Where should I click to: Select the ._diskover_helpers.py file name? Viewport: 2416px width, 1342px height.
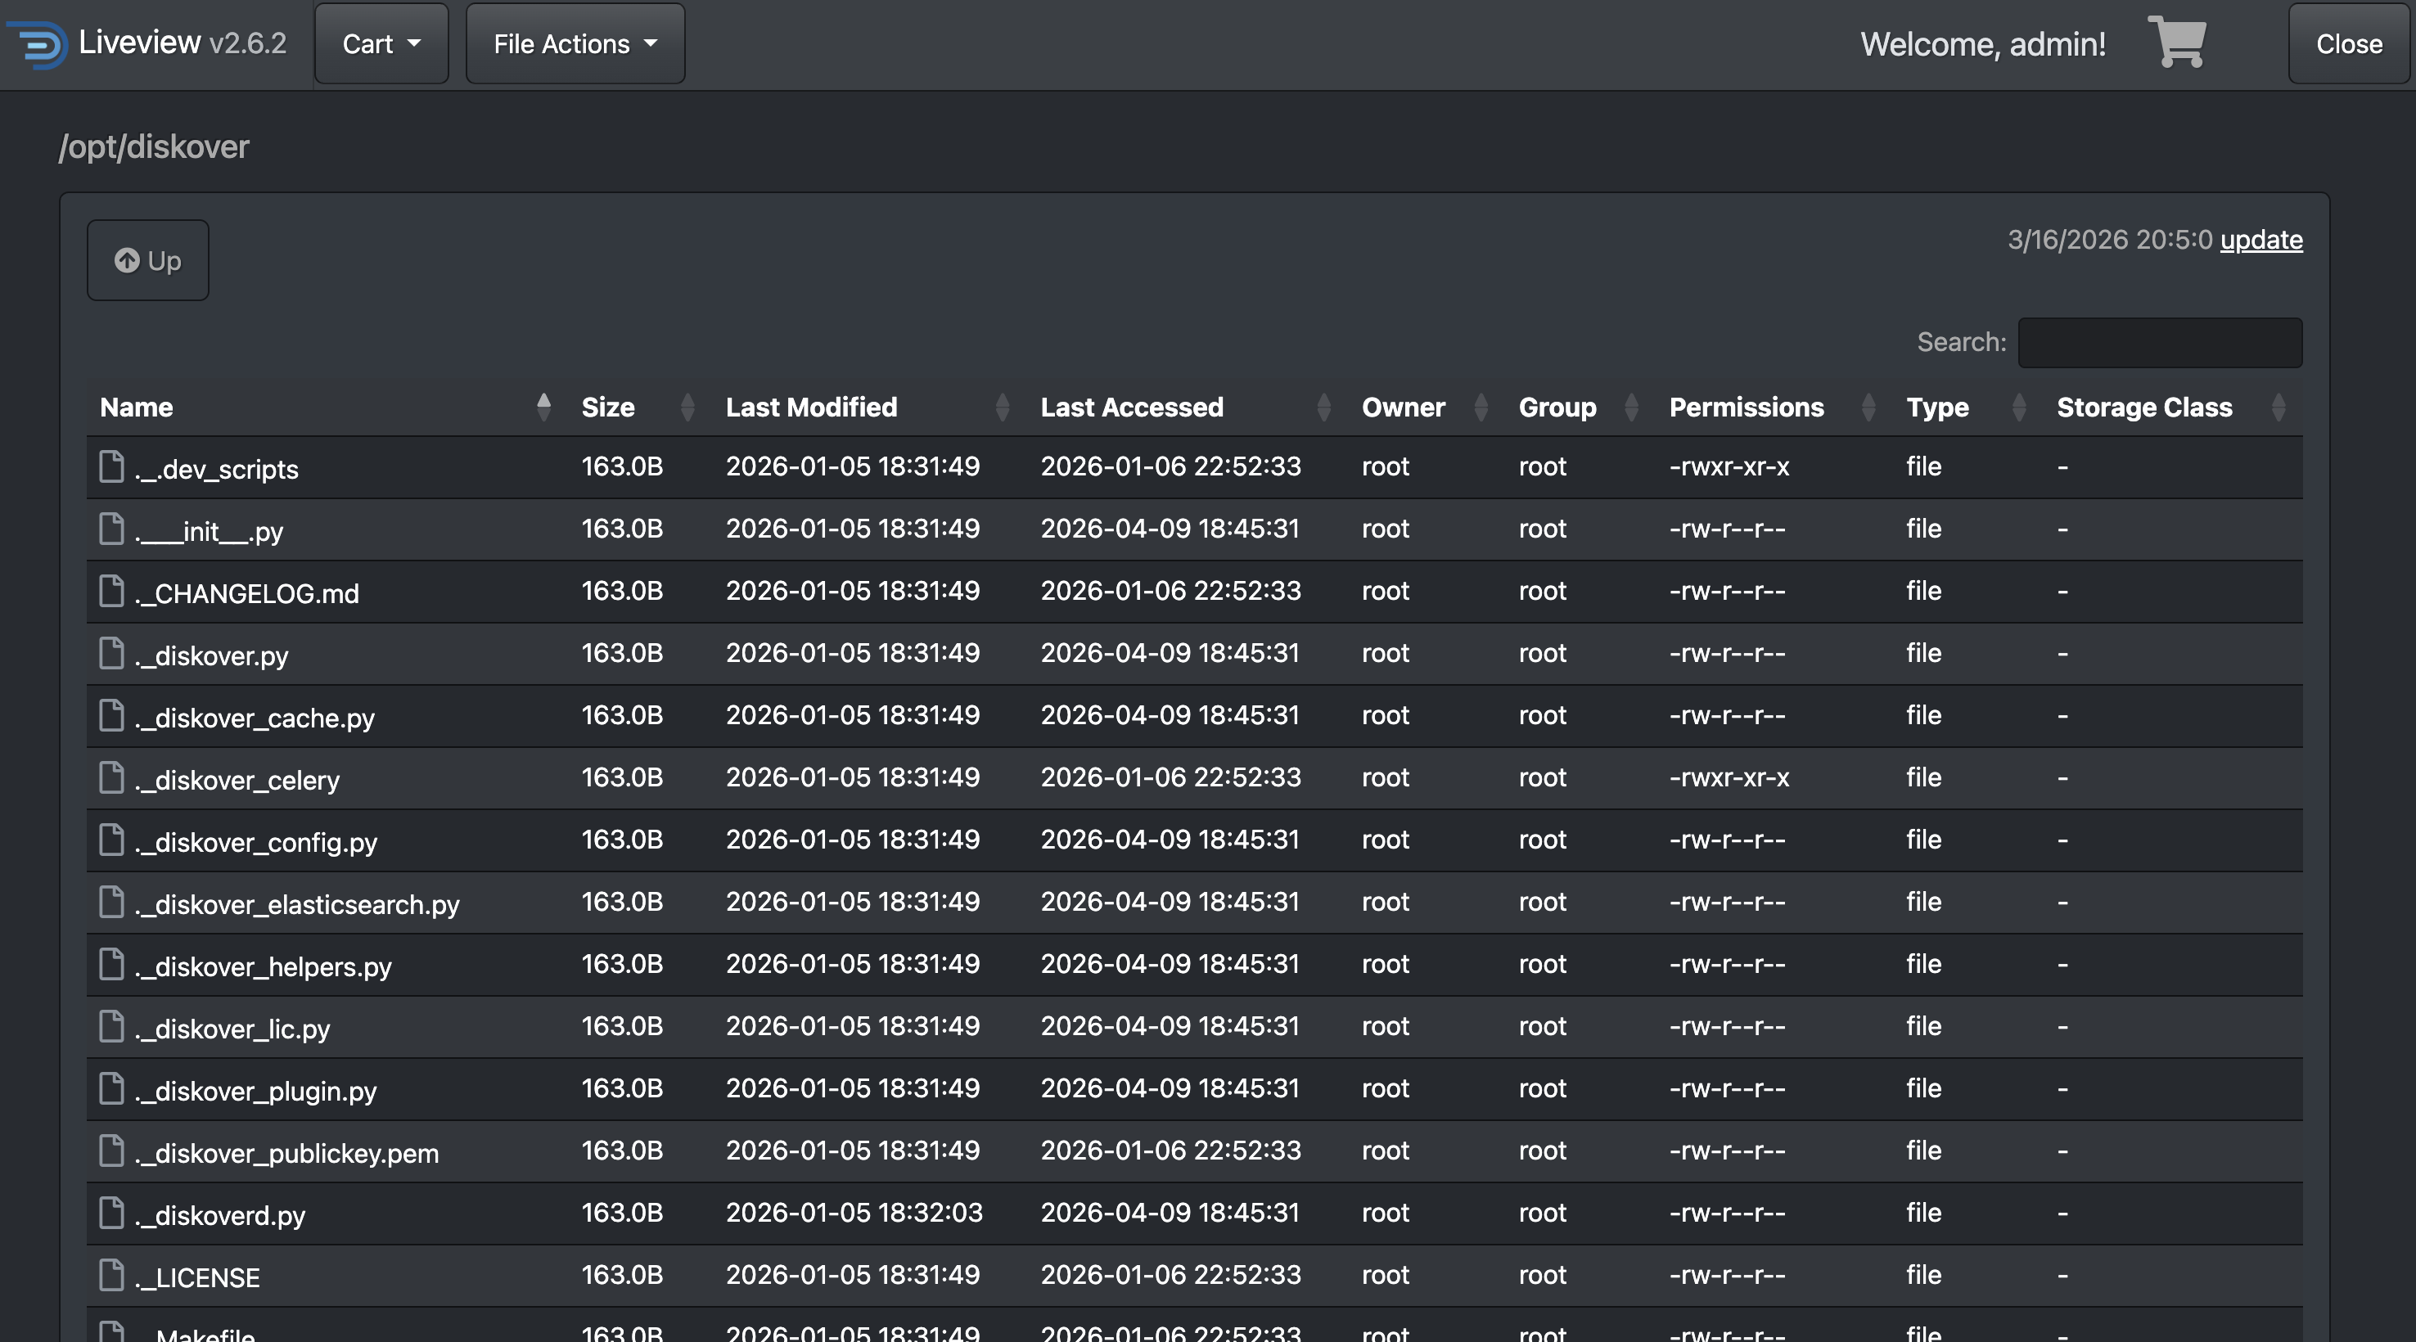(263, 967)
